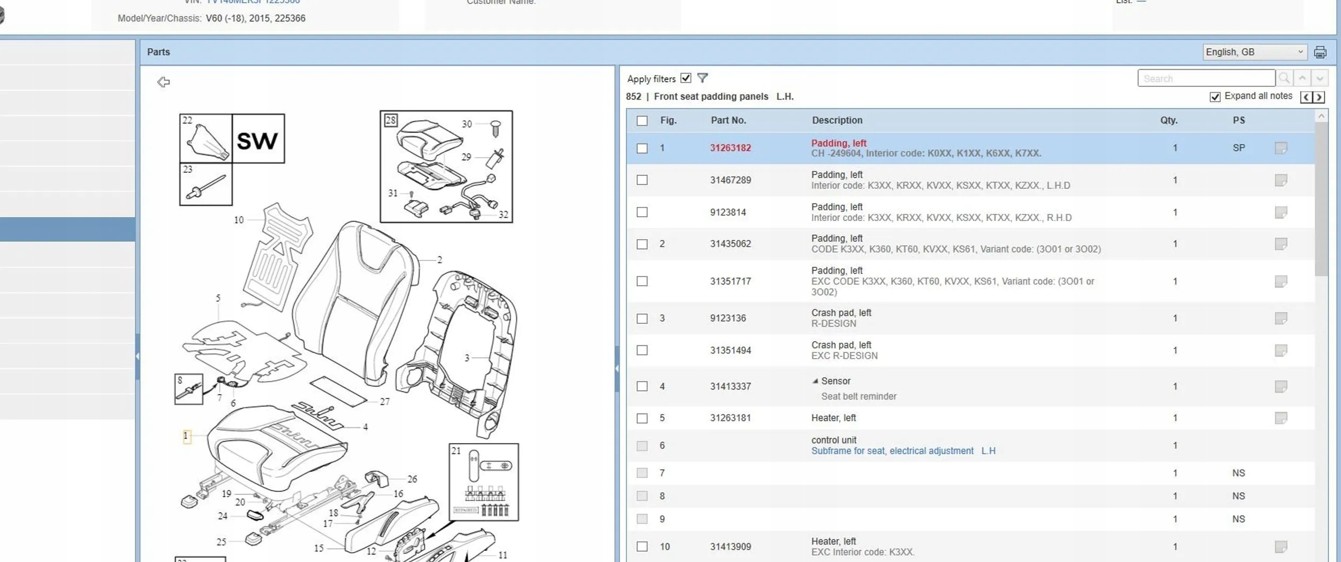This screenshot has height=562, width=1341.
Task: Click the parts list vertical scrollbar thumb
Action: [1322, 199]
